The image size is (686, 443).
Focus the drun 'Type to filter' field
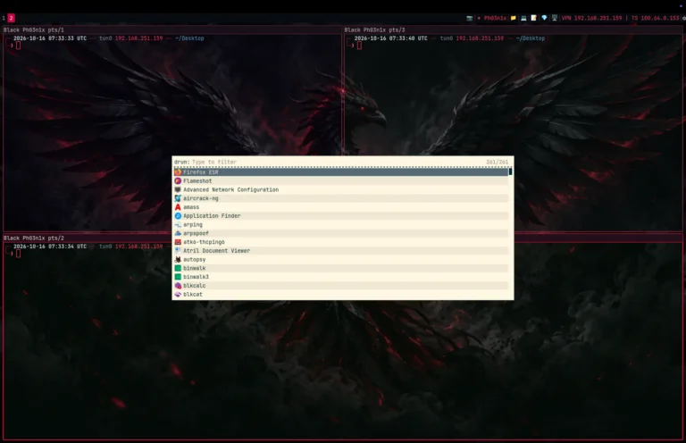tap(337, 162)
